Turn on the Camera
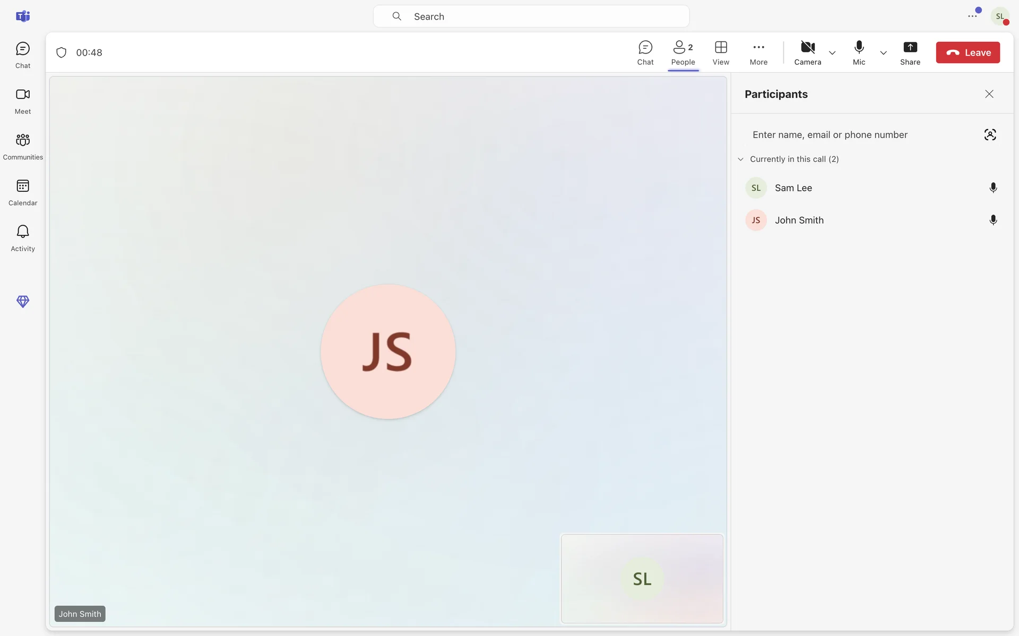The image size is (1019, 636). pos(807,52)
